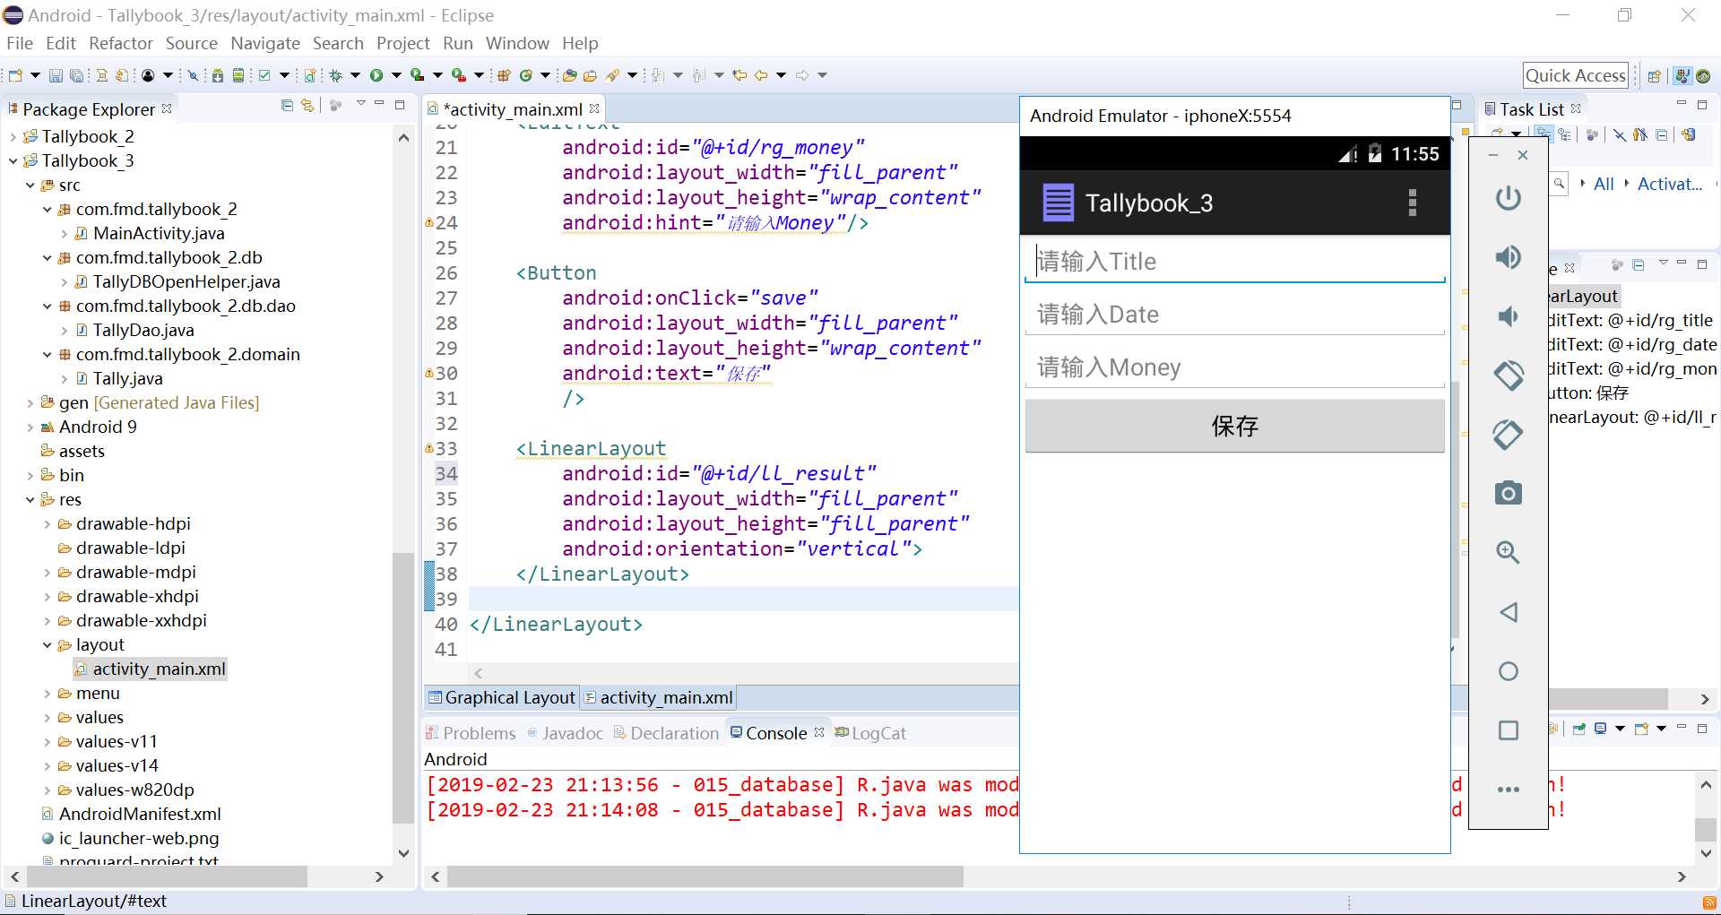Open the Window menu

point(517,43)
